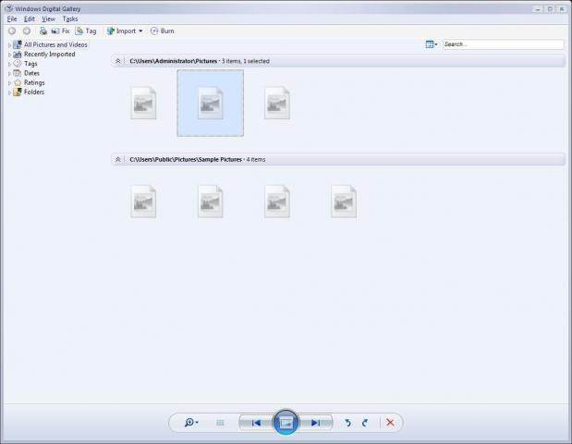Open the File menu
The image size is (572, 444).
(x=12, y=19)
